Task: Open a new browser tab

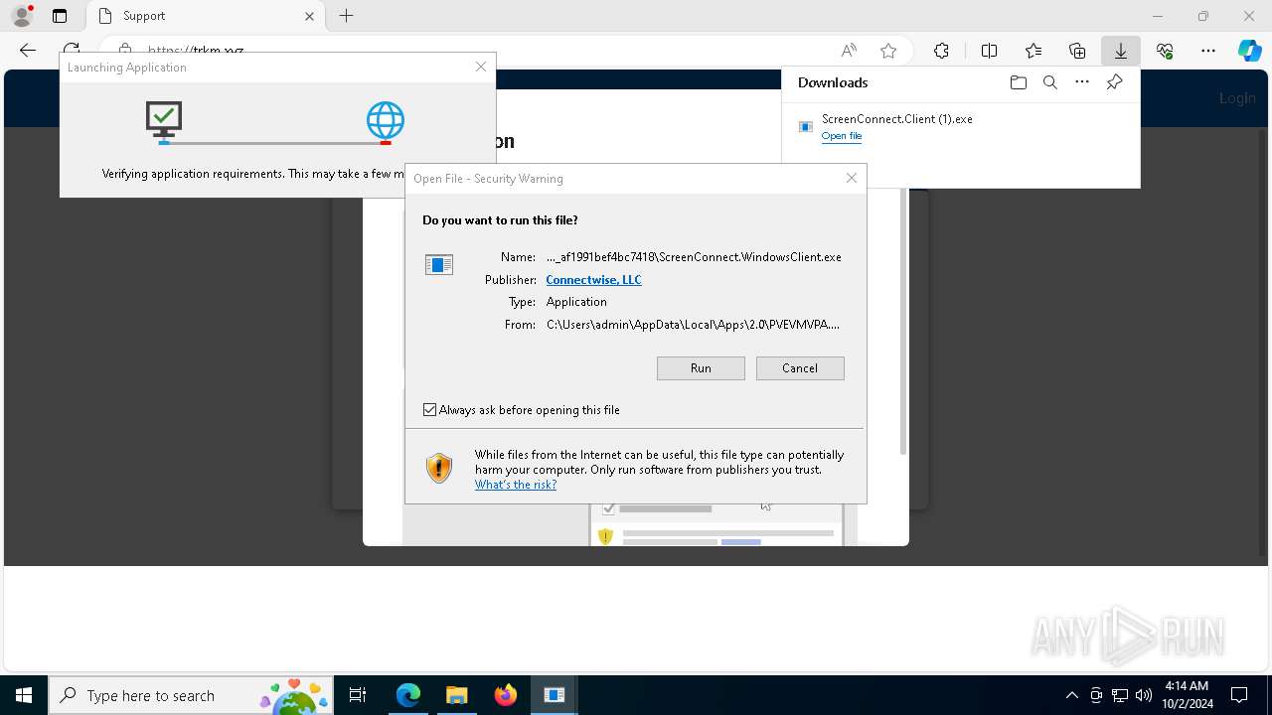Action: tap(346, 16)
